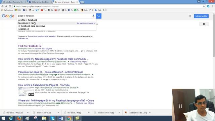Play the YouTube video thumbnail
This screenshot has height=121, width=215.
(26, 91)
